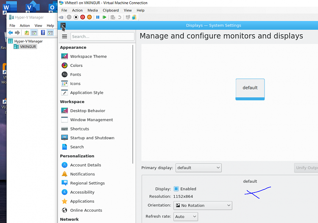Click the Enhanced Session toolbar icon

tap(128, 17)
